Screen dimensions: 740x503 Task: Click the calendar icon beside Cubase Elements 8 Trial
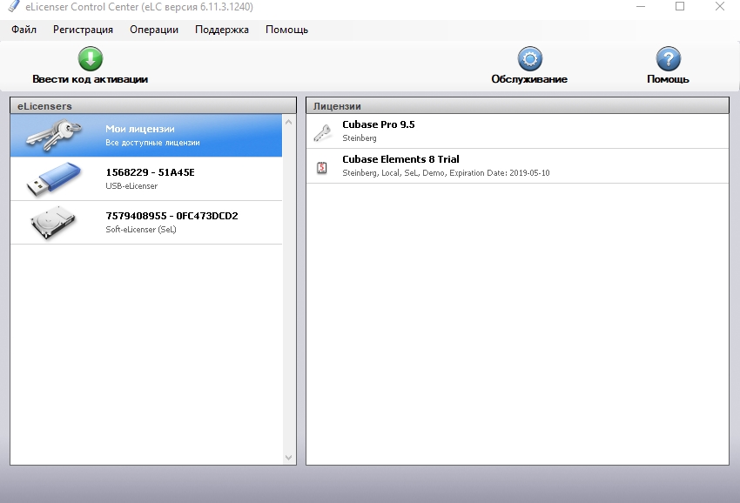[322, 167]
